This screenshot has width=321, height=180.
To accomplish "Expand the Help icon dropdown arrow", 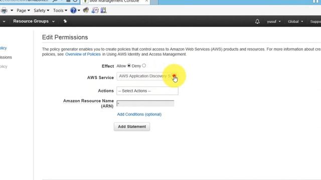I will (79, 10).
